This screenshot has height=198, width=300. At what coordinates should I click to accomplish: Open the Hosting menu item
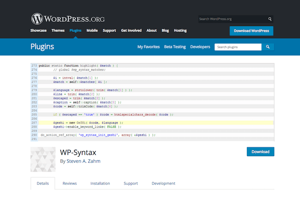180,30
